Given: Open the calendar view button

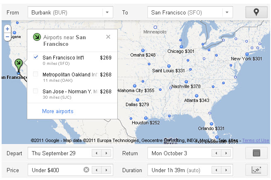Looking at the screenshot, I should [256, 153].
